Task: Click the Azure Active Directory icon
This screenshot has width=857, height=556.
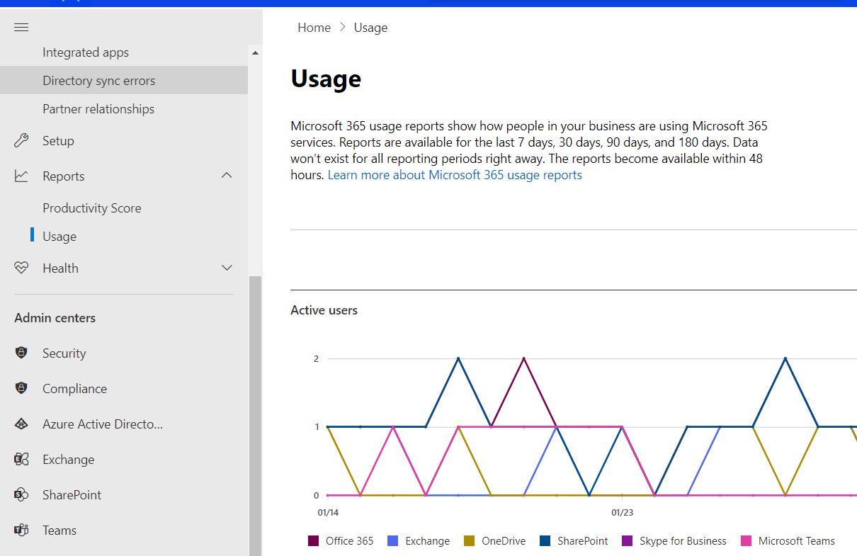Action: coord(21,424)
